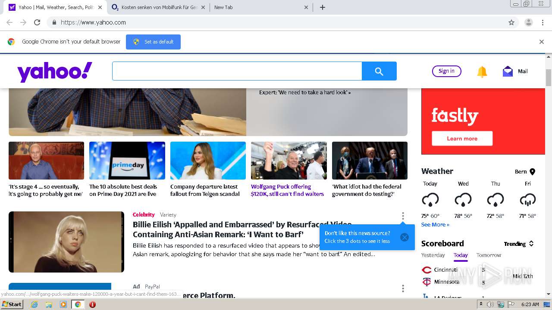This screenshot has height=310, width=552.
Task: Open the notifications bell
Action: [x=482, y=71]
